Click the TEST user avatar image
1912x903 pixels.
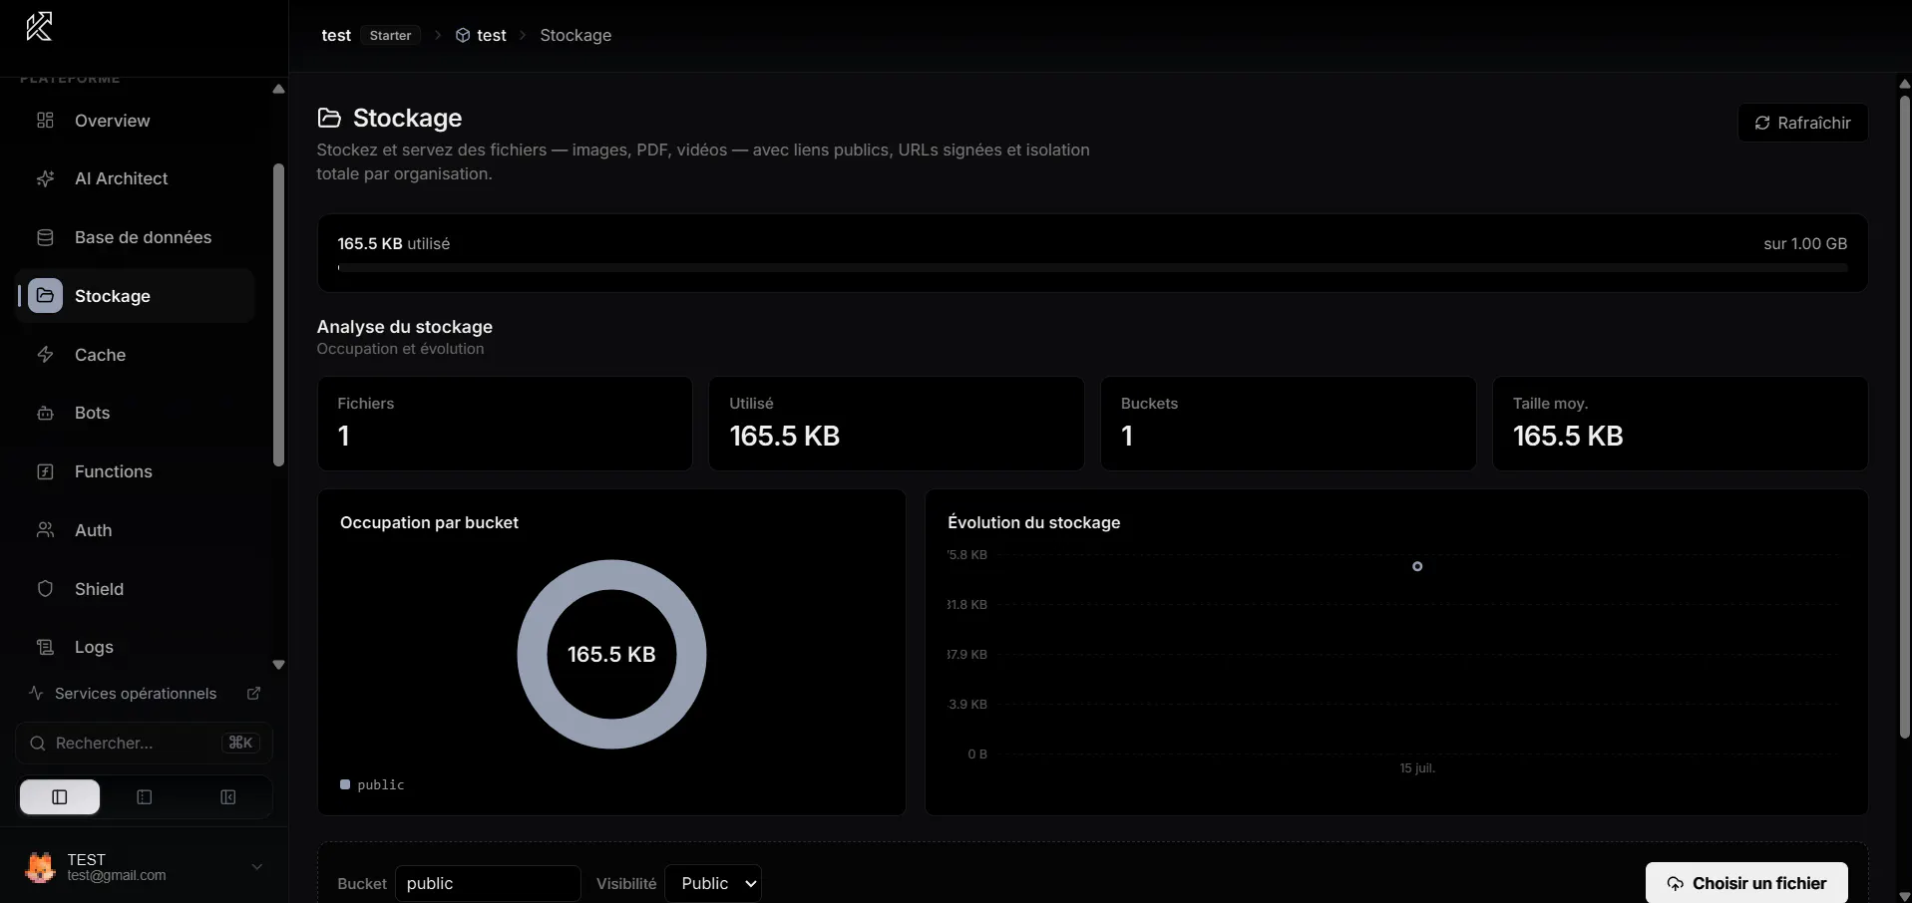(x=40, y=867)
